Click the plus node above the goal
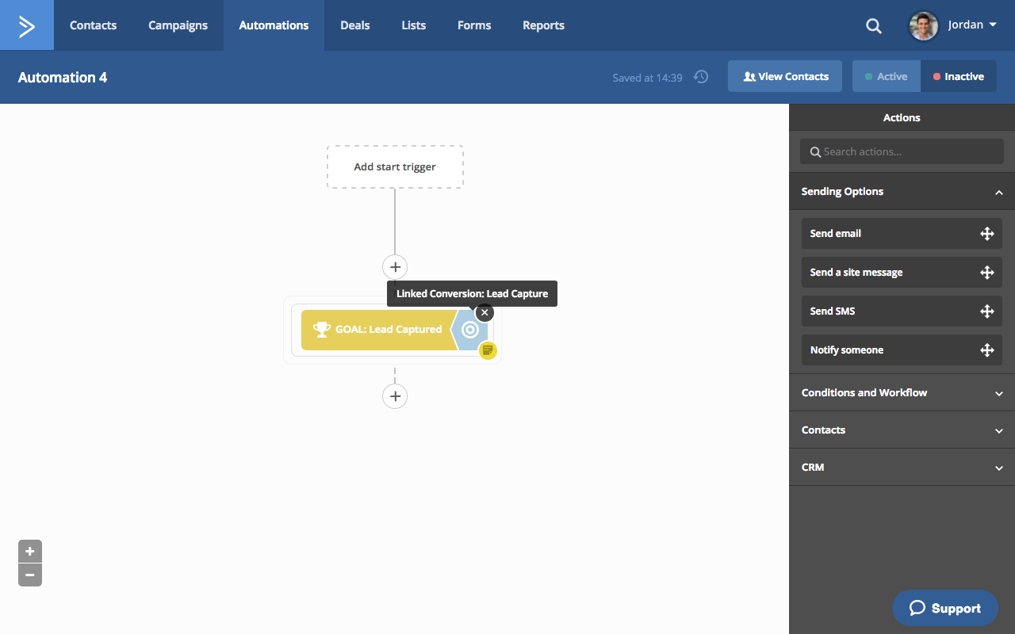This screenshot has width=1015, height=634. click(395, 267)
